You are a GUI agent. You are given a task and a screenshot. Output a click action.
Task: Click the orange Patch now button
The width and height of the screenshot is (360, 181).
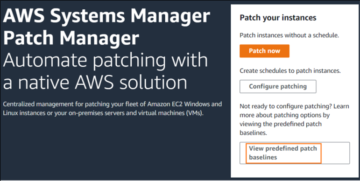coord(264,51)
